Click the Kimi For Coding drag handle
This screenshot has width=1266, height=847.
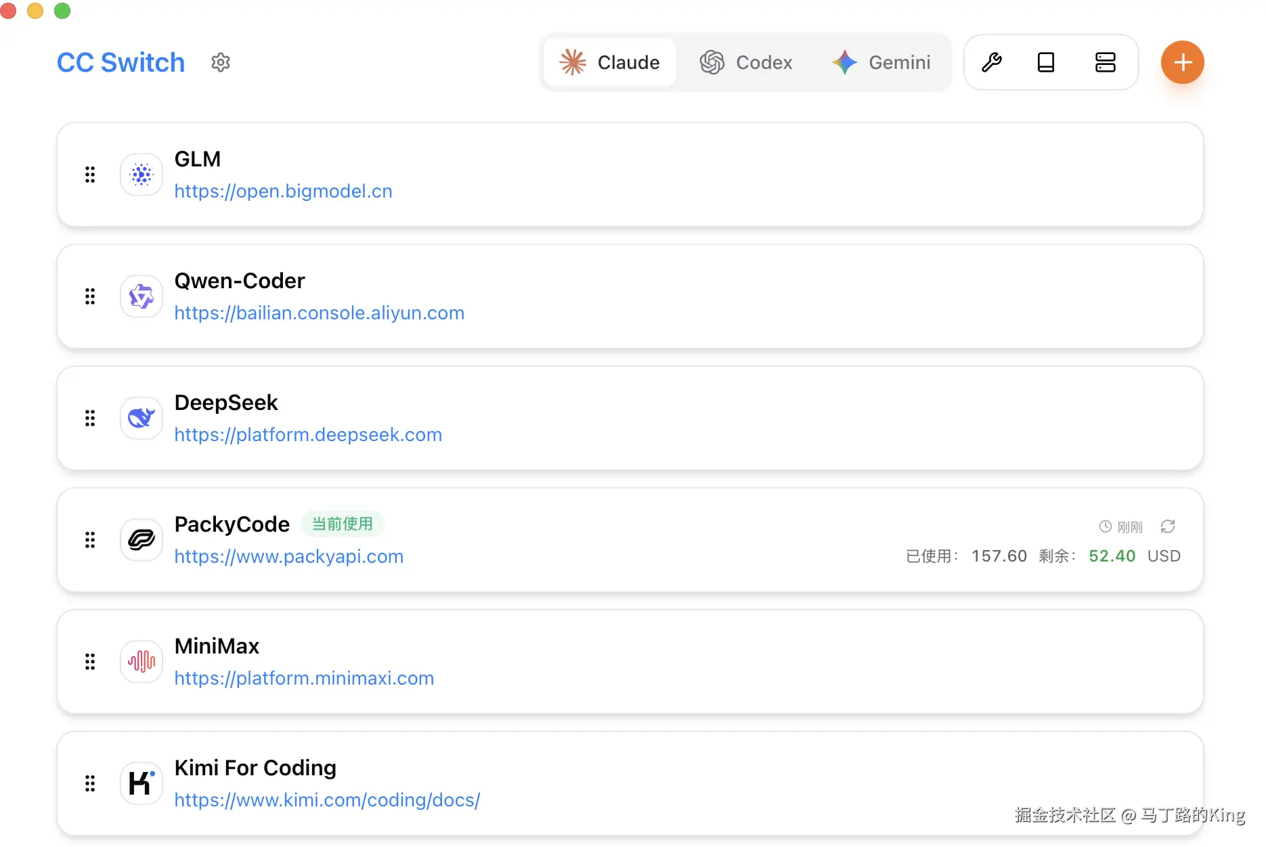[x=90, y=783]
